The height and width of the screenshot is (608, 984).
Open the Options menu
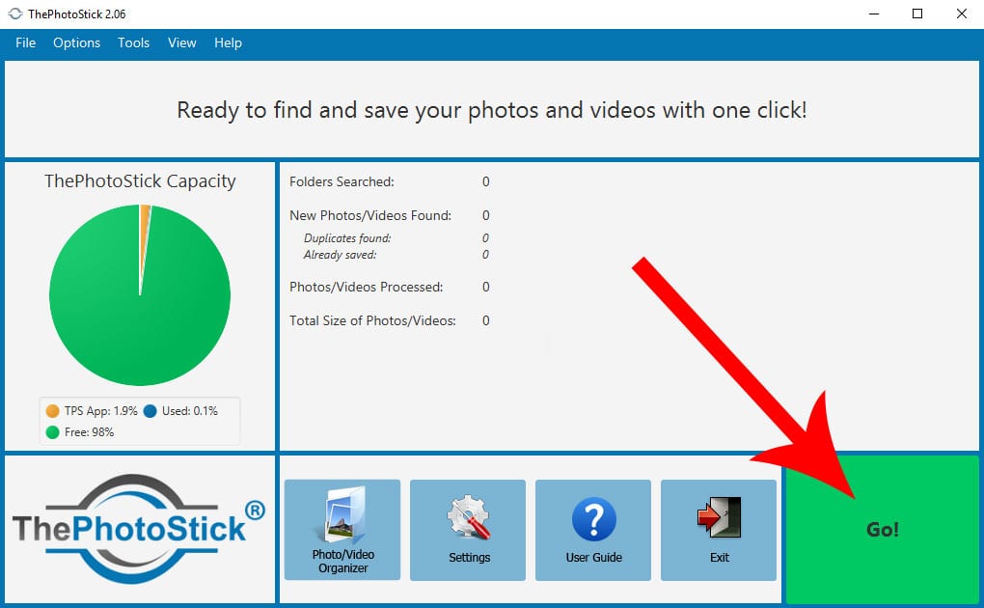(76, 42)
